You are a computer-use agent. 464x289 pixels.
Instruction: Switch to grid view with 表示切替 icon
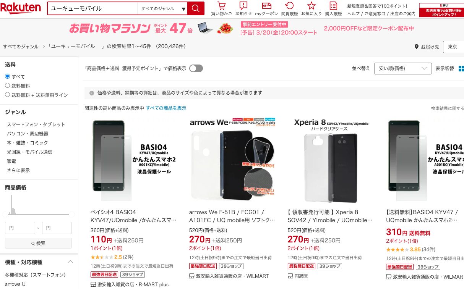tap(461, 69)
